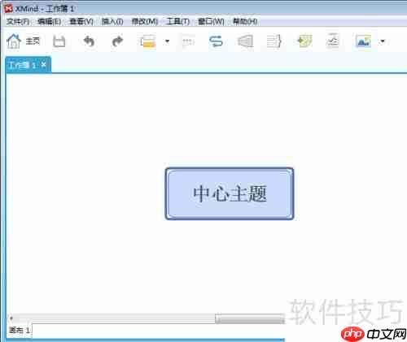Click the horizontal scrollbar left arrow

click(11, 318)
